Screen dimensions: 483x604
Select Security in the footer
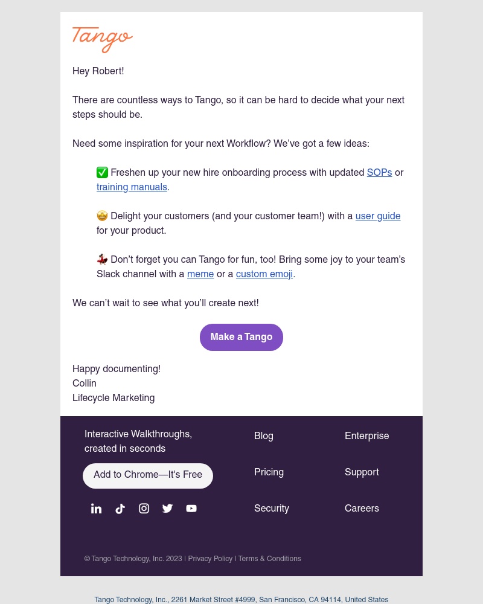tap(272, 509)
